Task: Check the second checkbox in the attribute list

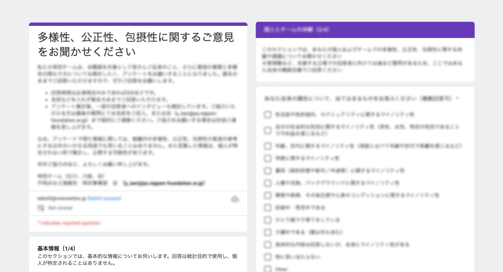Action: (267, 130)
